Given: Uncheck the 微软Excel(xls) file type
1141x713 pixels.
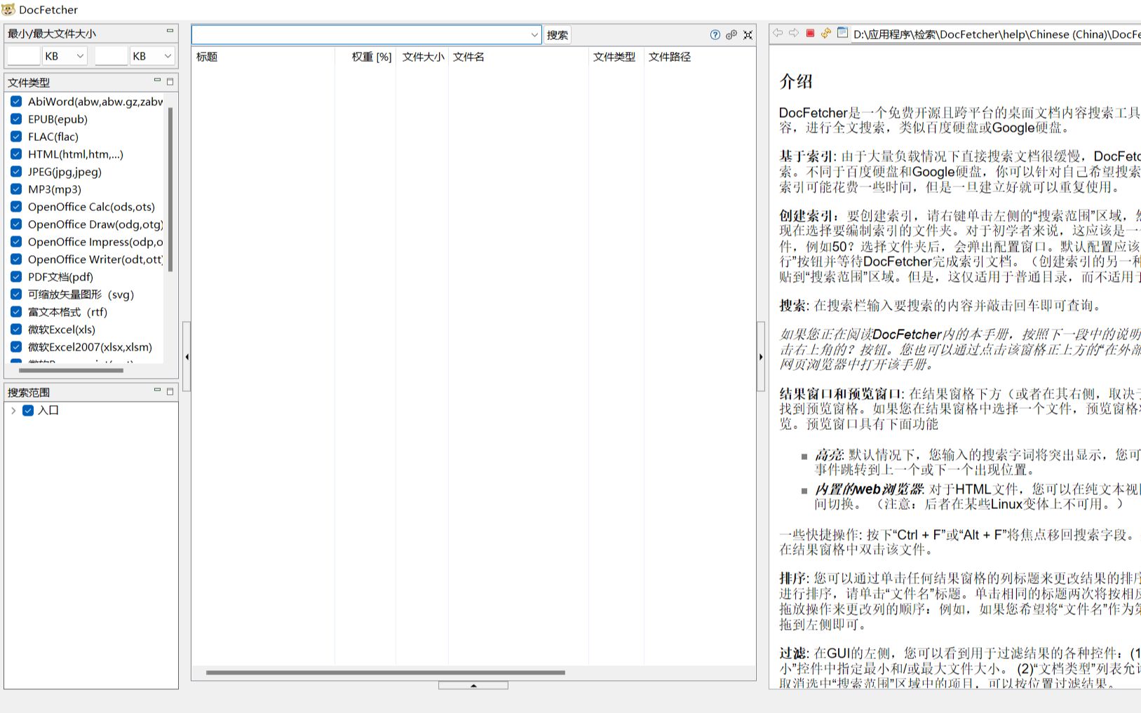Looking at the screenshot, I should (16, 330).
